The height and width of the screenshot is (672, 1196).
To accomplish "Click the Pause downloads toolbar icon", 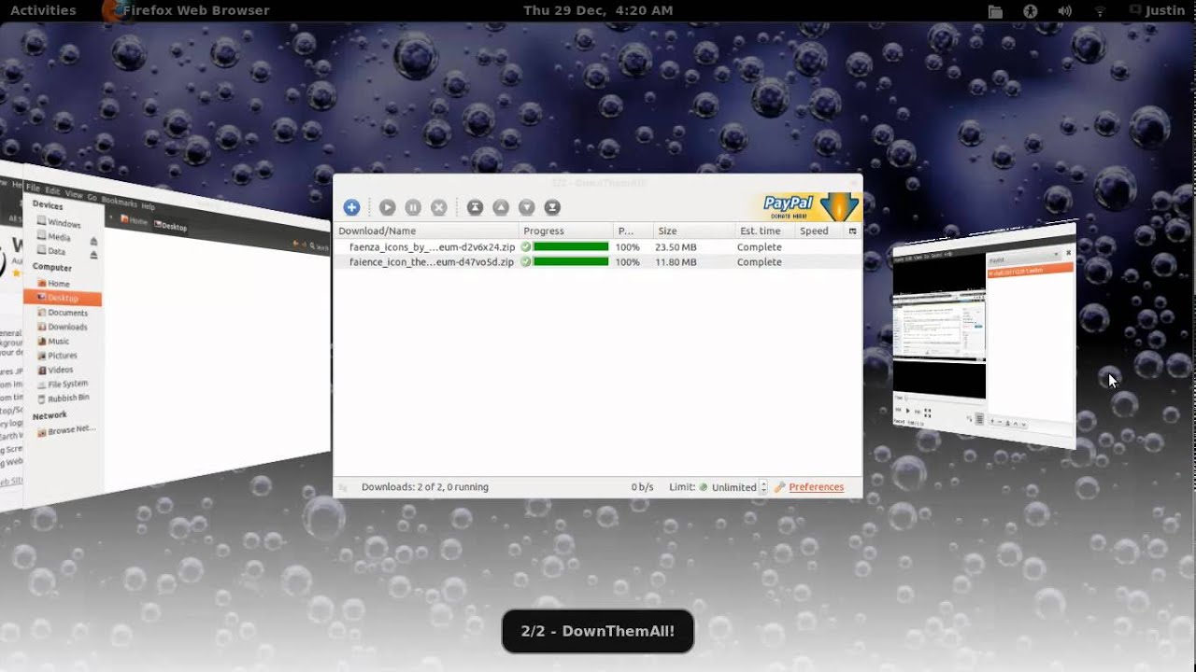I will coord(413,207).
